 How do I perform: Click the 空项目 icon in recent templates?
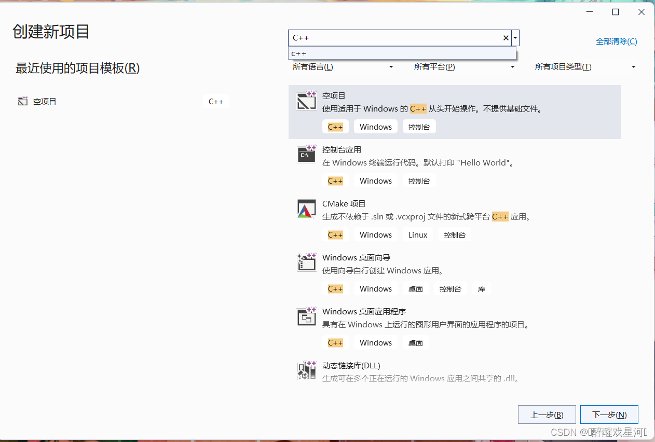click(x=22, y=101)
